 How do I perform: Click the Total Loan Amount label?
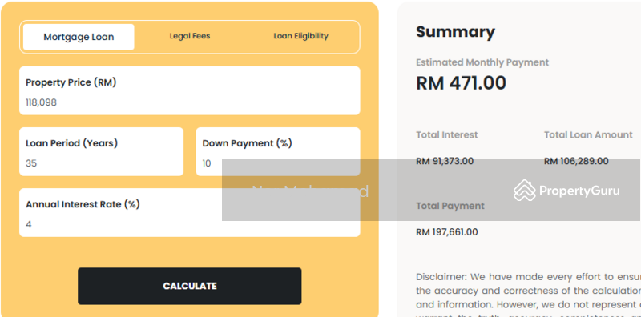point(588,134)
